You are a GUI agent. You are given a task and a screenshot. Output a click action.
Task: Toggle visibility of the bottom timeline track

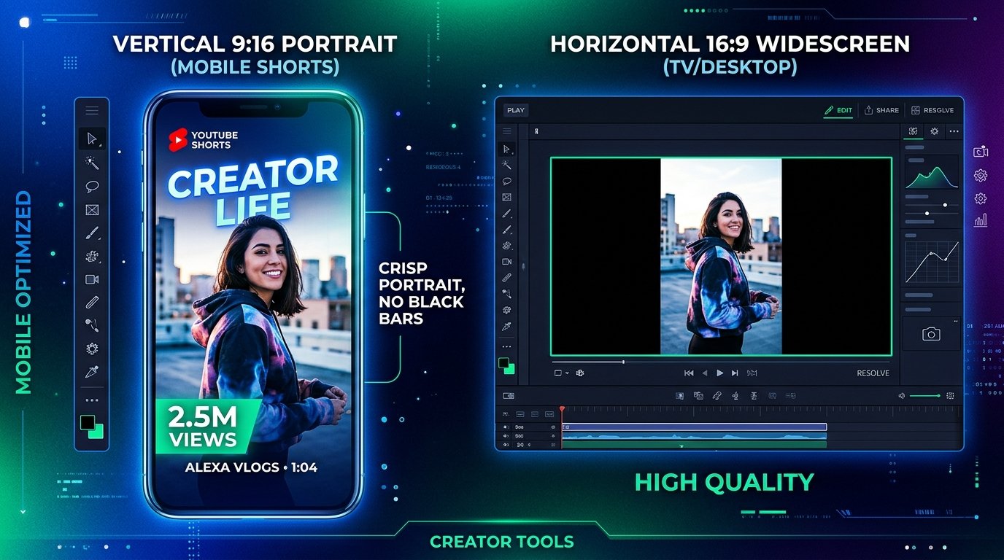pos(505,445)
